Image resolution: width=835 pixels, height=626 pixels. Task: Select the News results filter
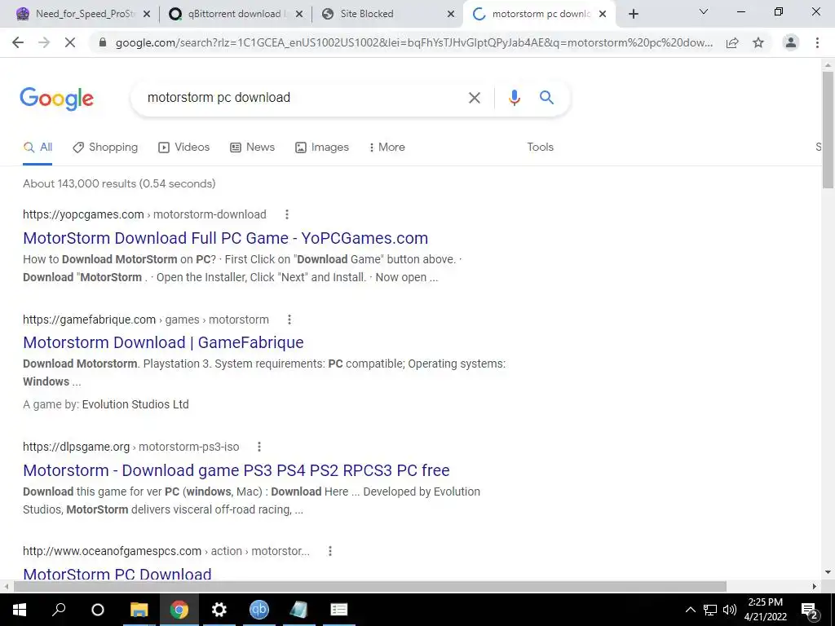(253, 147)
